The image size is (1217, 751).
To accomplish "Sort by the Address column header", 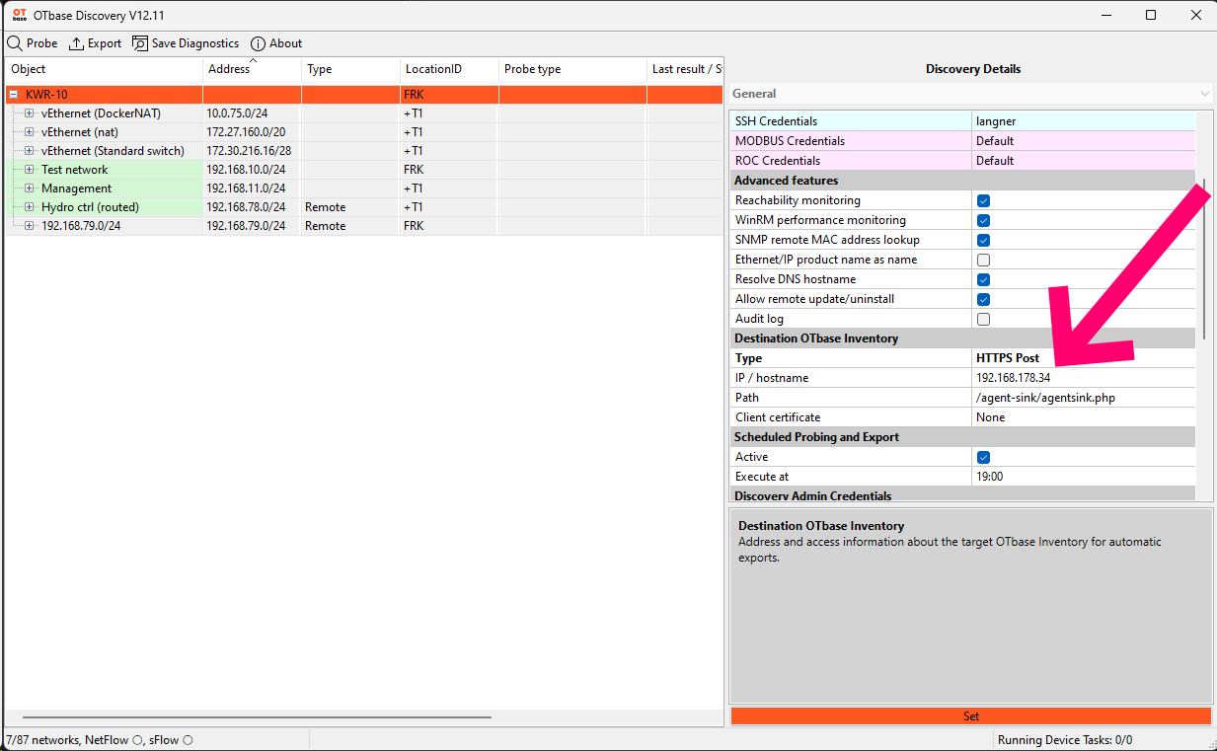I will [x=252, y=70].
